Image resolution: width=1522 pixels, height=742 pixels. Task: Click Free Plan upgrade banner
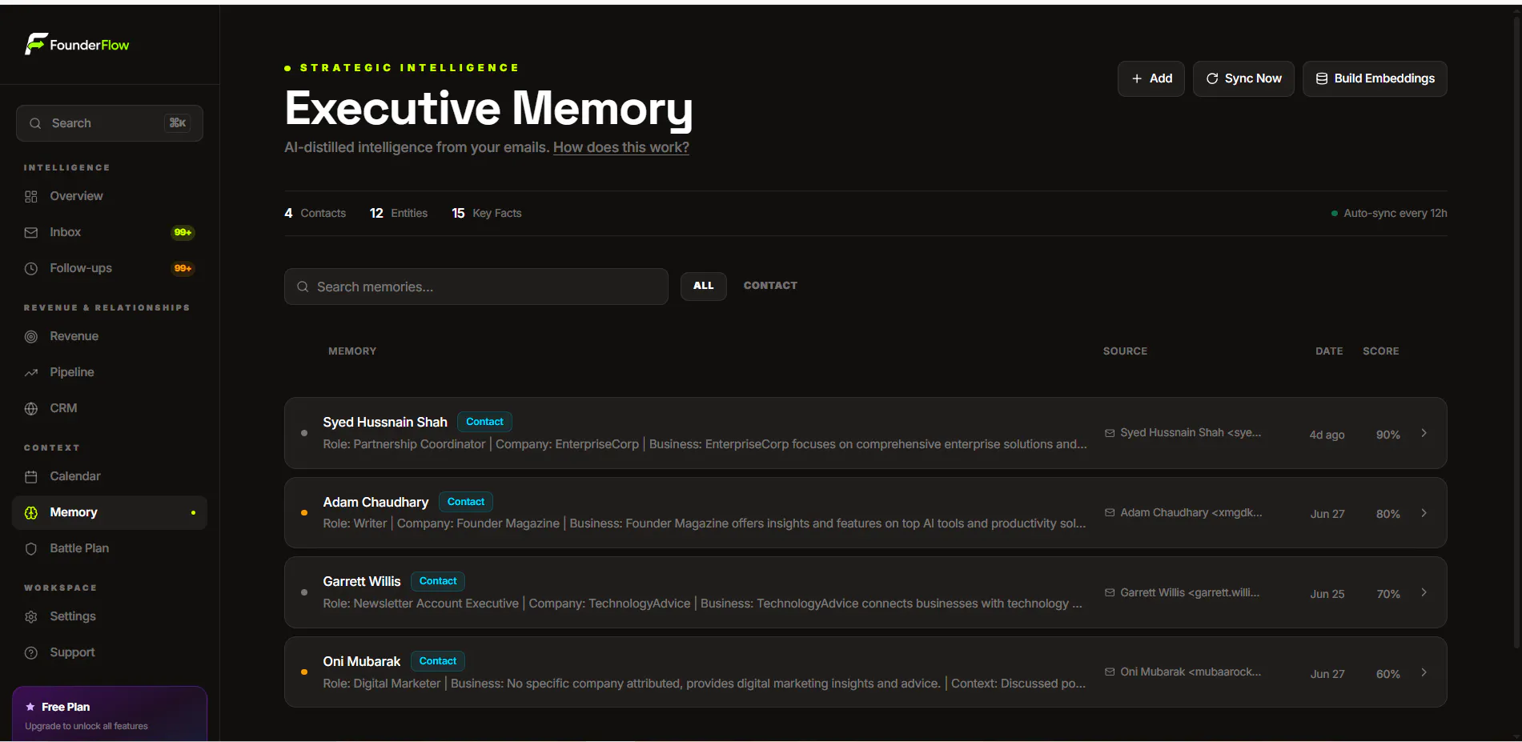[110, 715]
